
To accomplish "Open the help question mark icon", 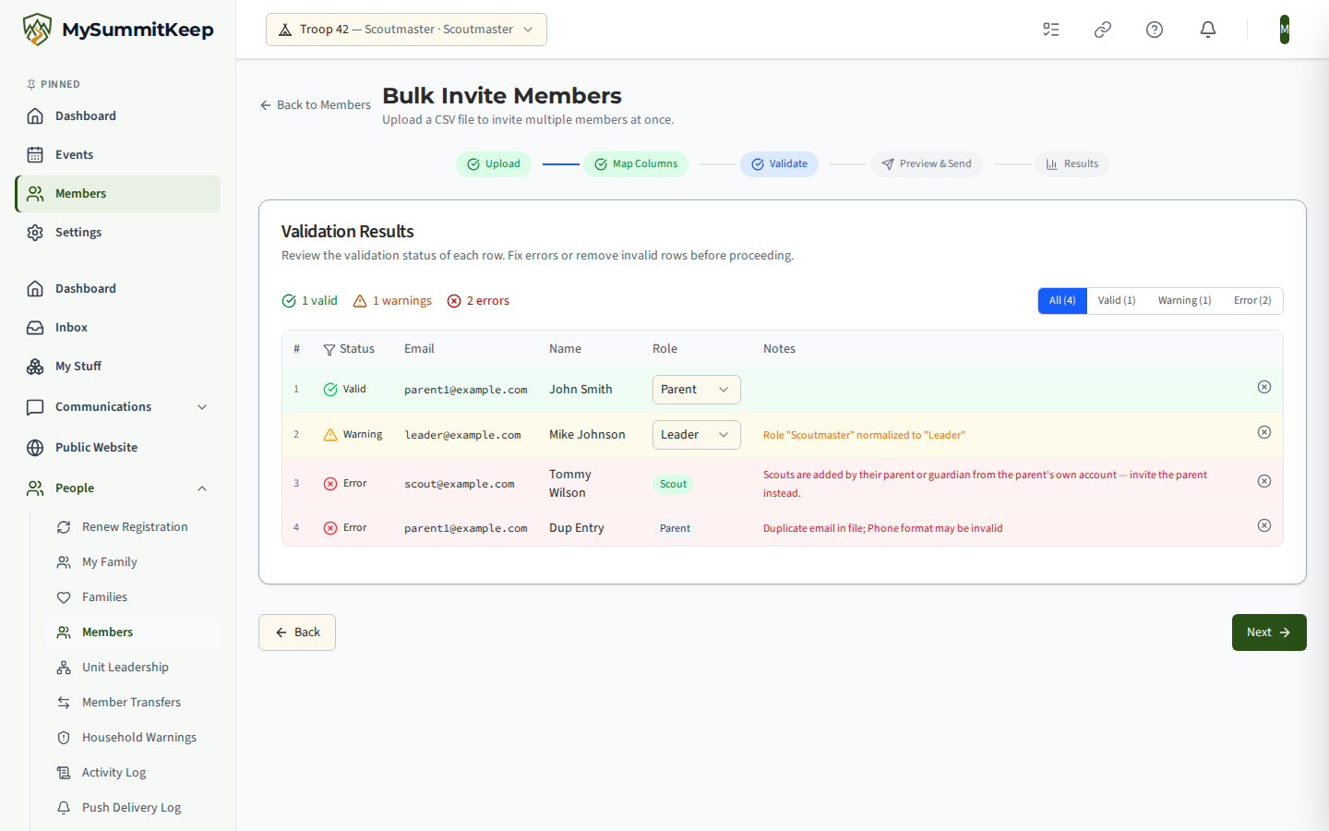I will (x=1155, y=30).
